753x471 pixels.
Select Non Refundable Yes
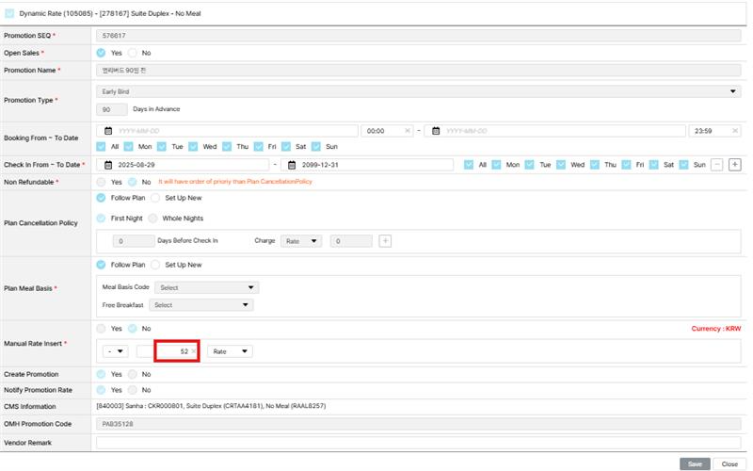click(x=101, y=182)
